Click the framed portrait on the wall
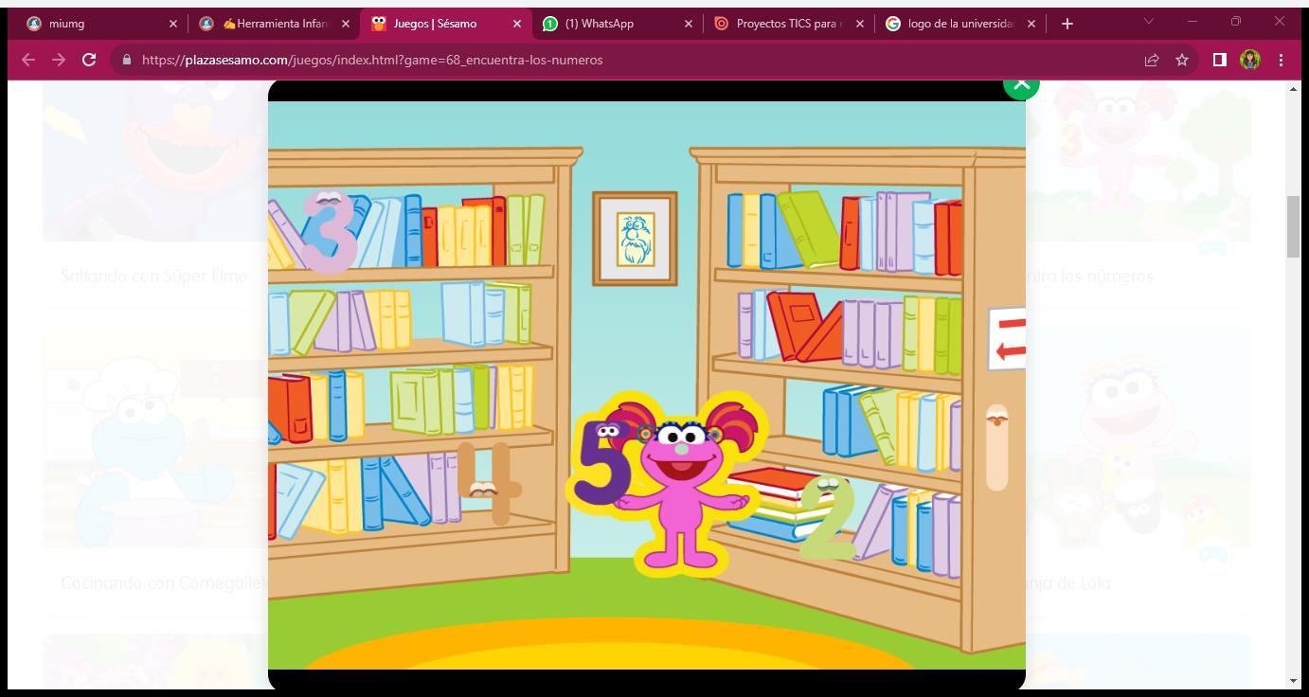Screen dimensions: 1309x697 point(635,239)
